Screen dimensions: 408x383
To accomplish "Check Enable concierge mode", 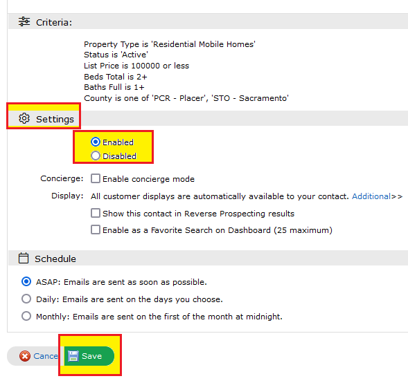I will [96, 178].
